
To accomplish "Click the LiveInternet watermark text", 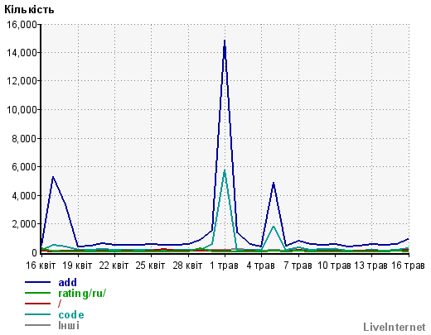I will tap(395, 327).
